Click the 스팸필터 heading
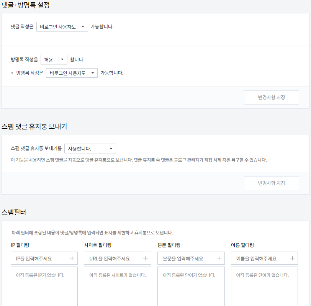This screenshot has width=311, height=306. click(14, 213)
